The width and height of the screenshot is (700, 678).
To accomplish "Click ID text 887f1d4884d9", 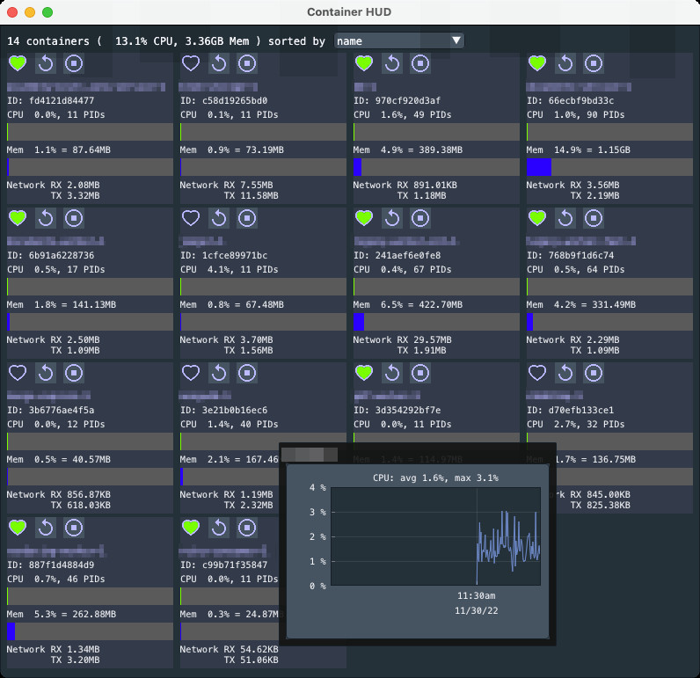I will tap(50, 565).
